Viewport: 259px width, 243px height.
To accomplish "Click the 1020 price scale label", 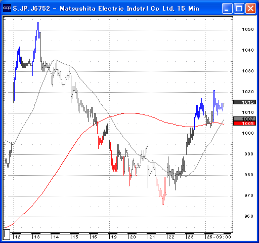I will coord(248,92).
